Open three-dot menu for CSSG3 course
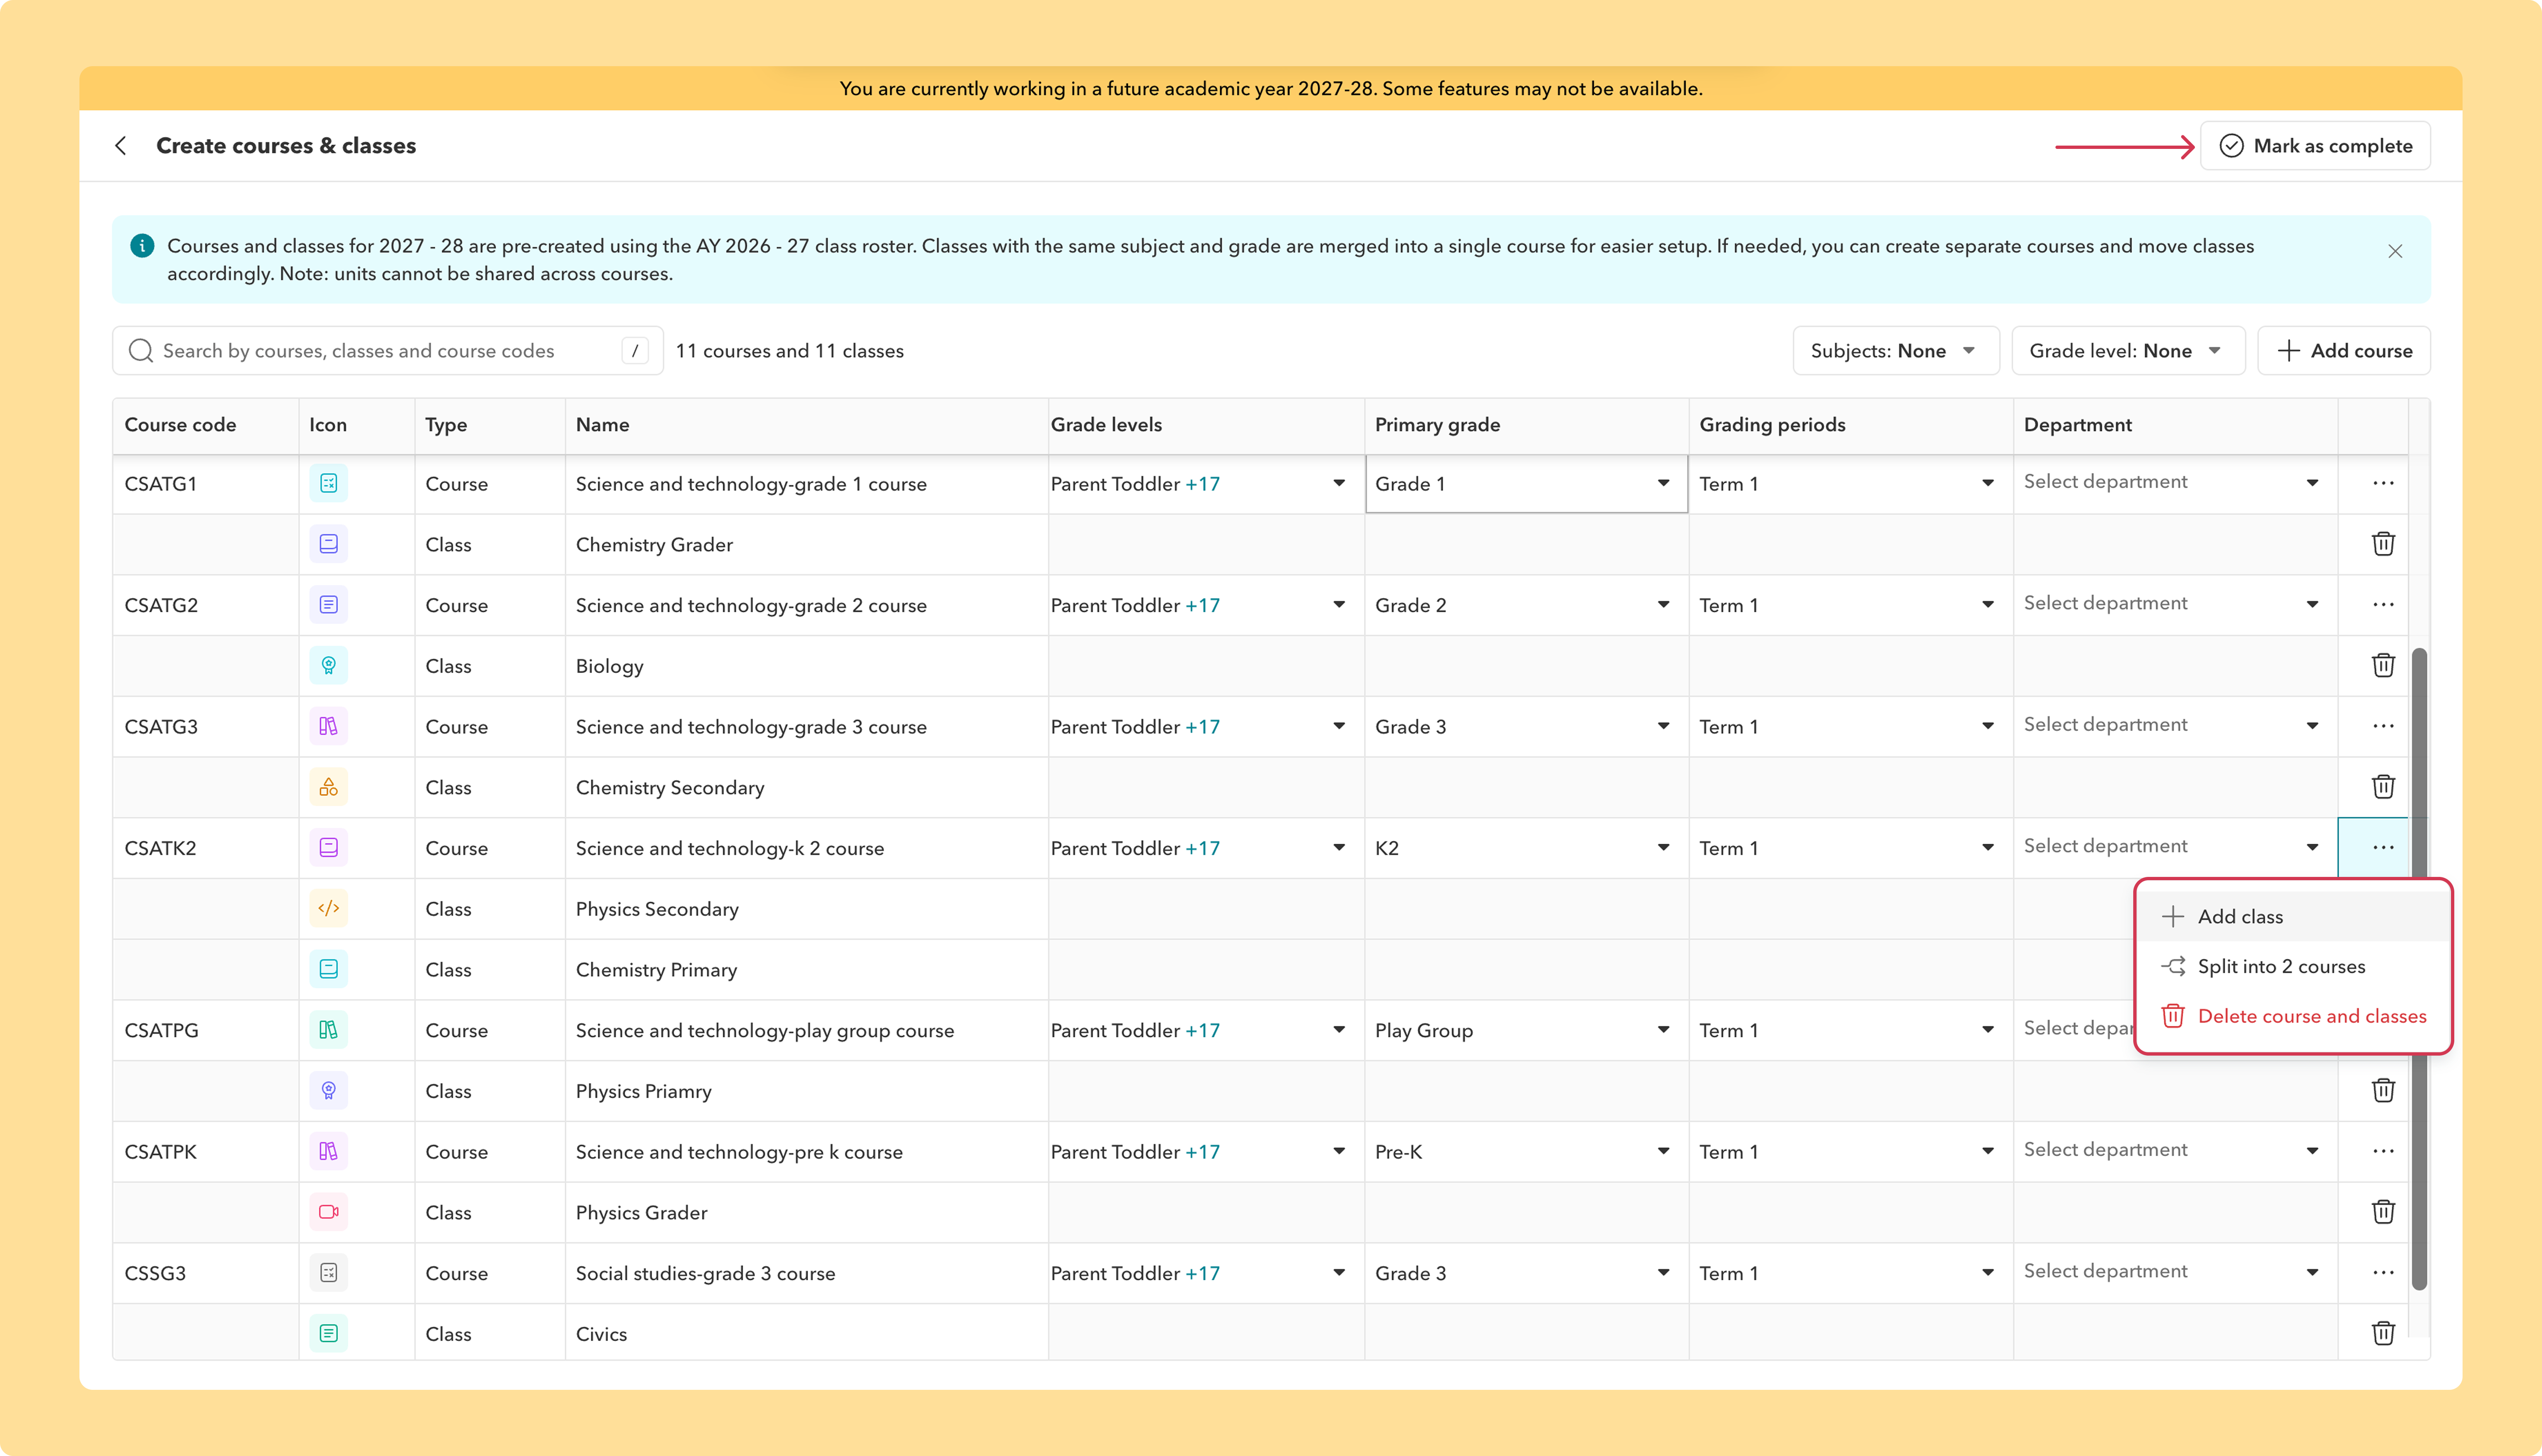 tap(2383, 1272)
